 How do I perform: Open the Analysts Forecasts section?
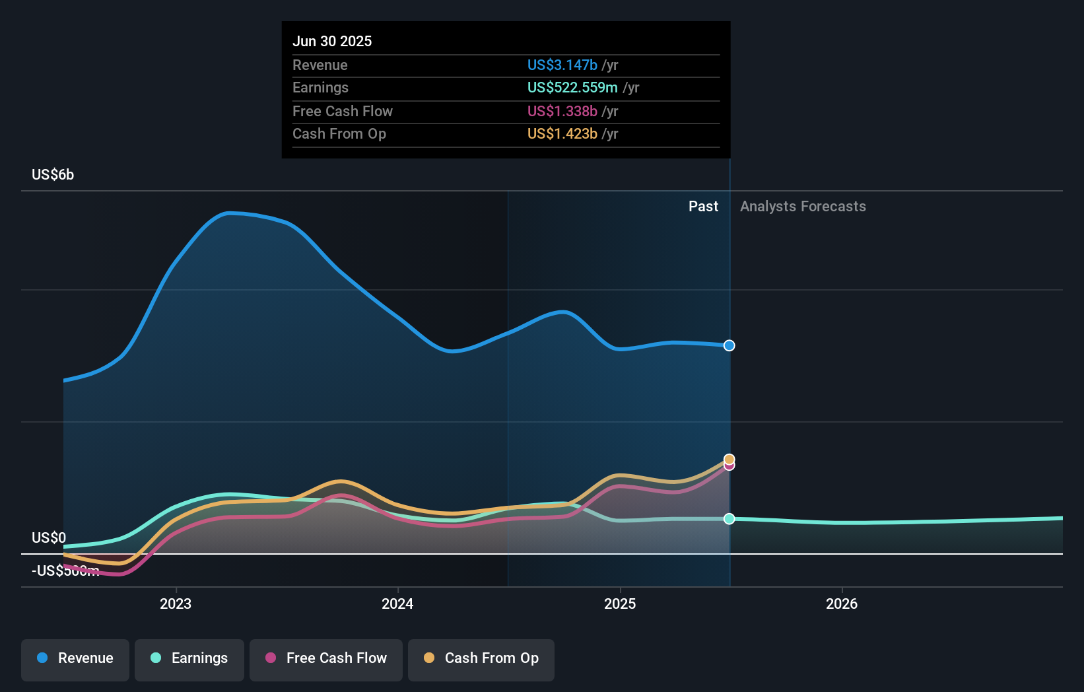point(803,206)
